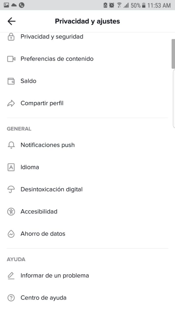The height and width of the screenshot is (311, 175).
Task: Click the umbrella icon for Desintoxicación digital
Action: (11, 190)
